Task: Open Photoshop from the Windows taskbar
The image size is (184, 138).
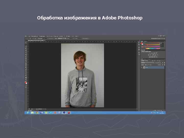Action: (x=64, y=113)
